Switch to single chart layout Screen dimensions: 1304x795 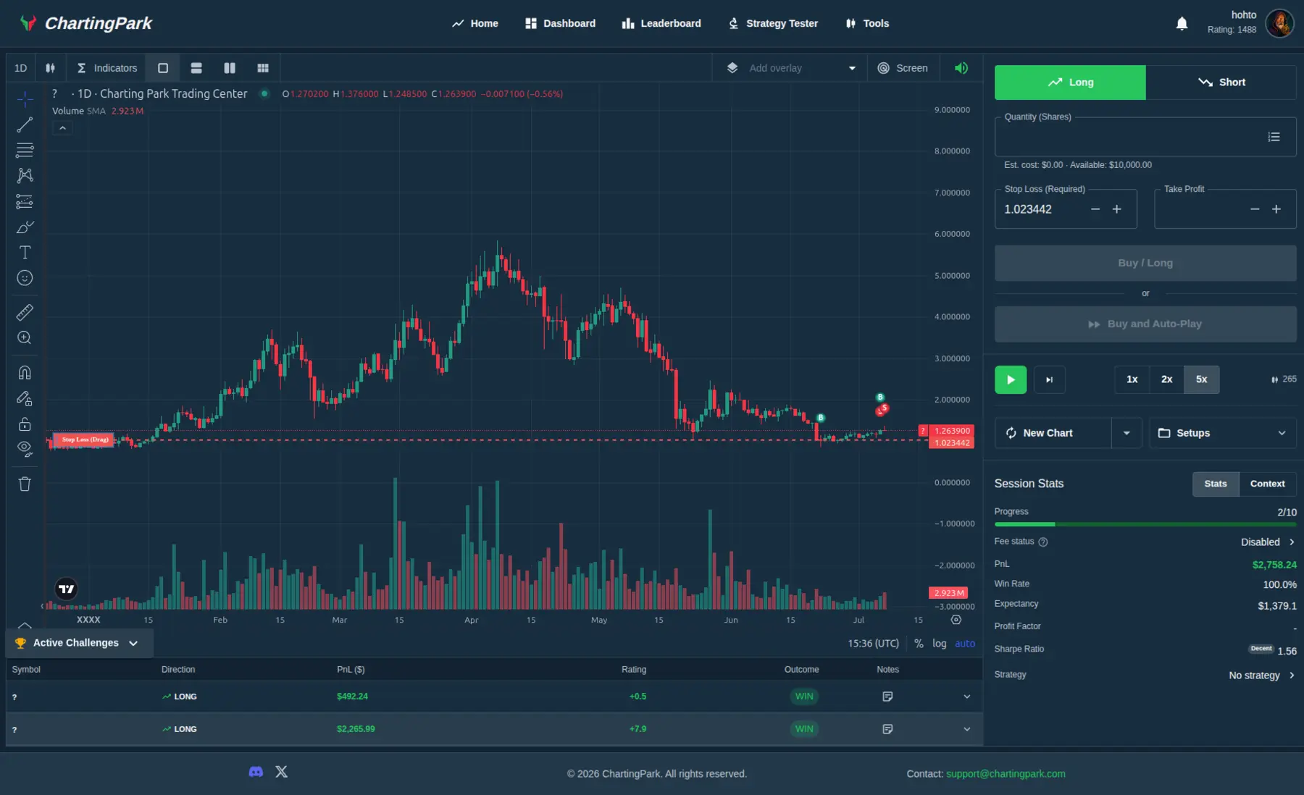(163, 68)
